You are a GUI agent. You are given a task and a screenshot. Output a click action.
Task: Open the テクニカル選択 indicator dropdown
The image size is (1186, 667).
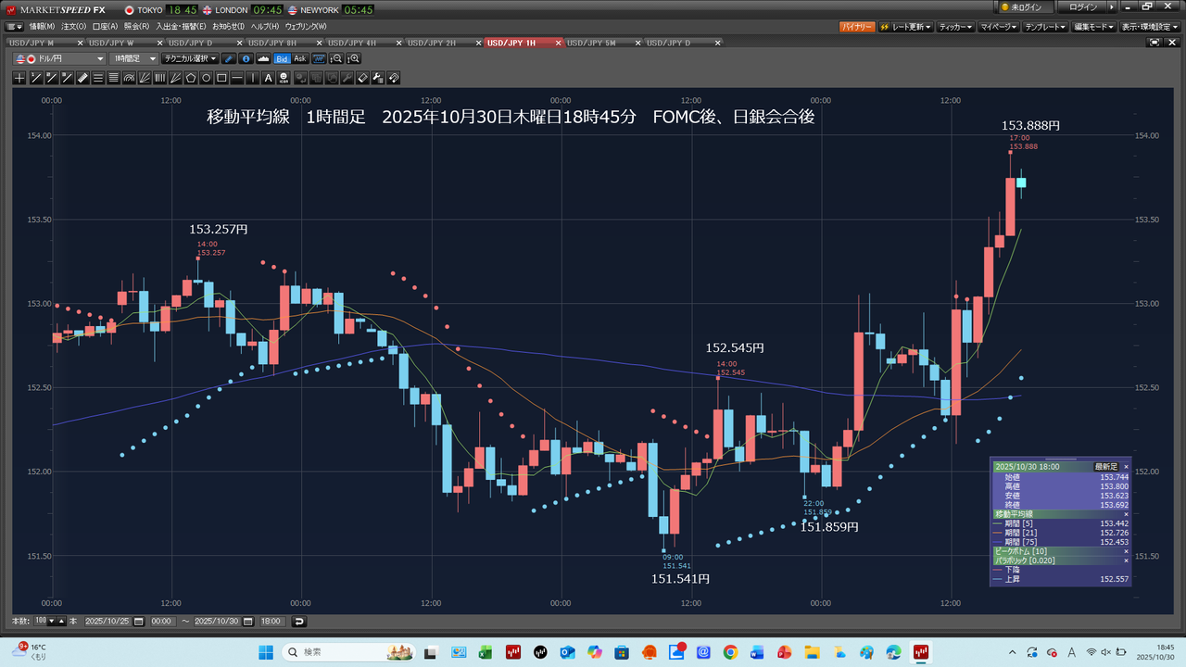190,58
